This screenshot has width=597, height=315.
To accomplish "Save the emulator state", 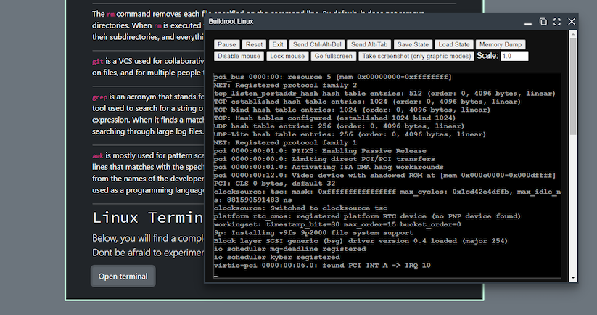I will pyautogui.click(x=413, y=44).
